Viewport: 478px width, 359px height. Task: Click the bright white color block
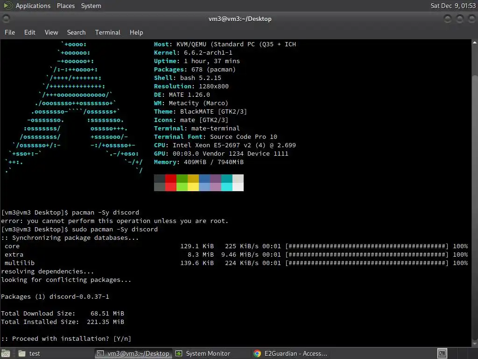coord(238,187)
